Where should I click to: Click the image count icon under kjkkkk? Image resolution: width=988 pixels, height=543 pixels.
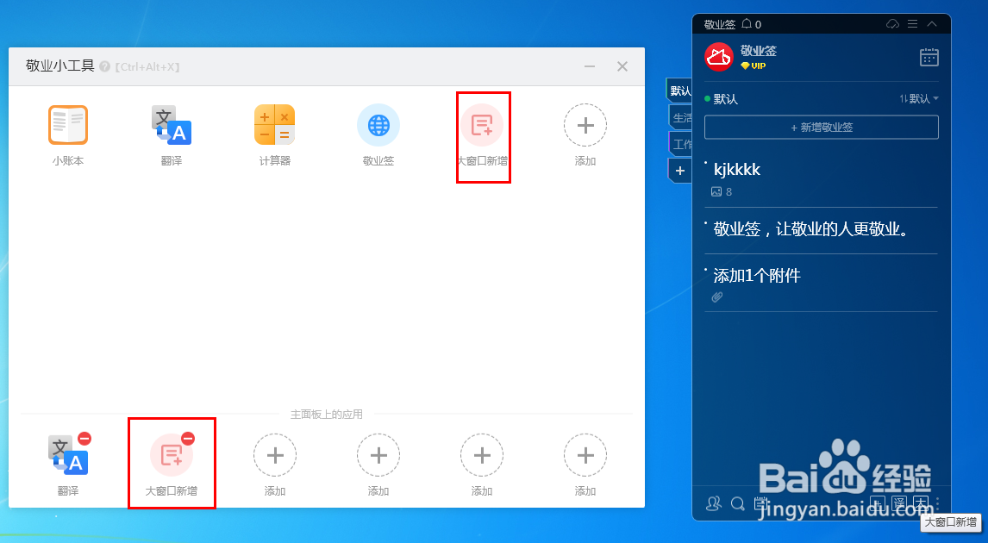point(716,191)
